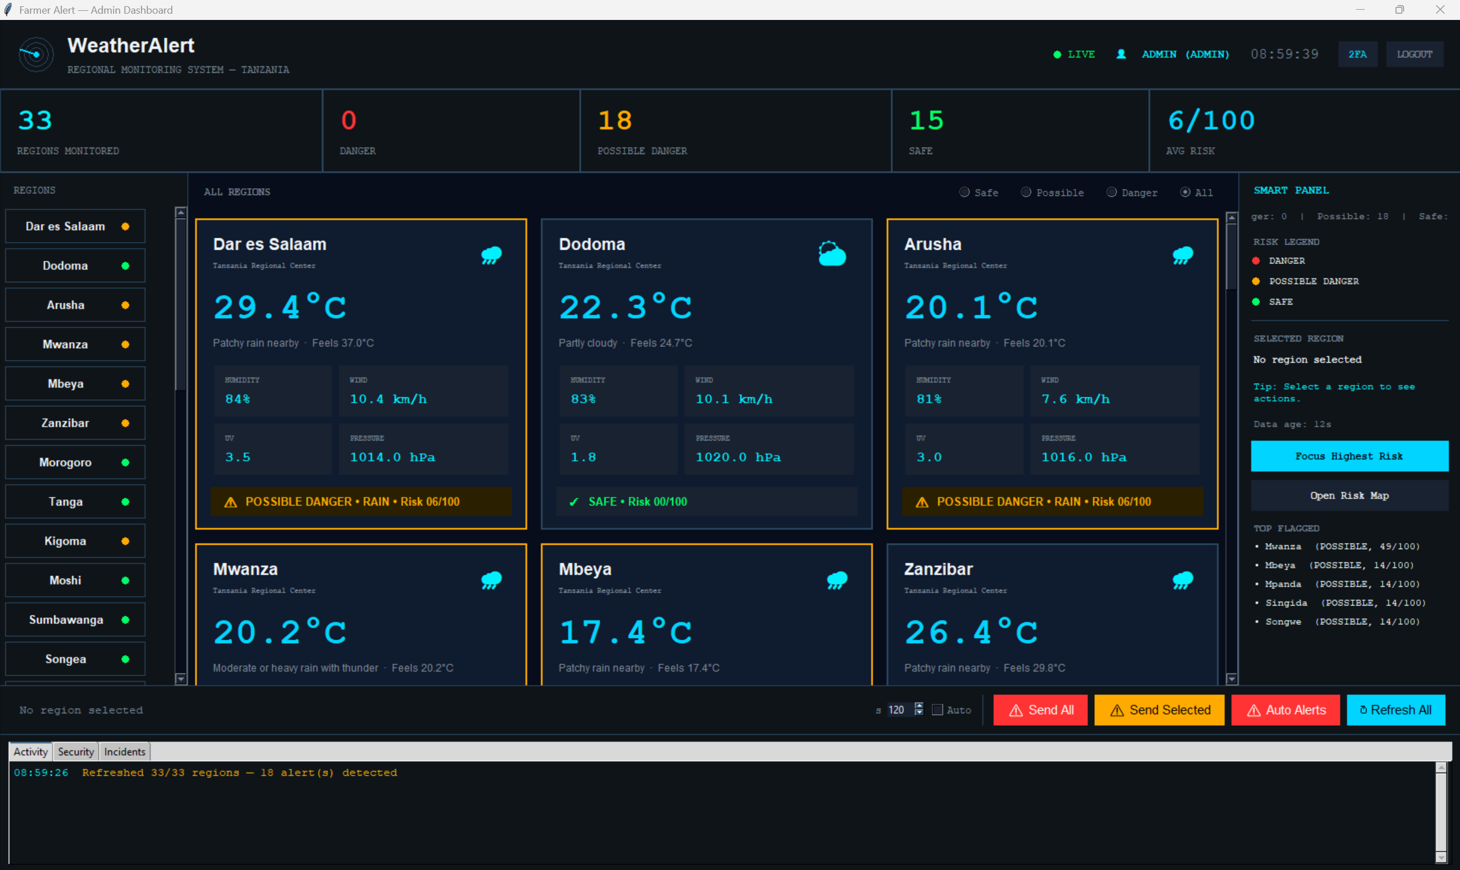Click the orange POSSIBLE DANGER legend dot
Image resolution: width=1460 pixels, height=870 pixels.
[x=1256, y=282]
